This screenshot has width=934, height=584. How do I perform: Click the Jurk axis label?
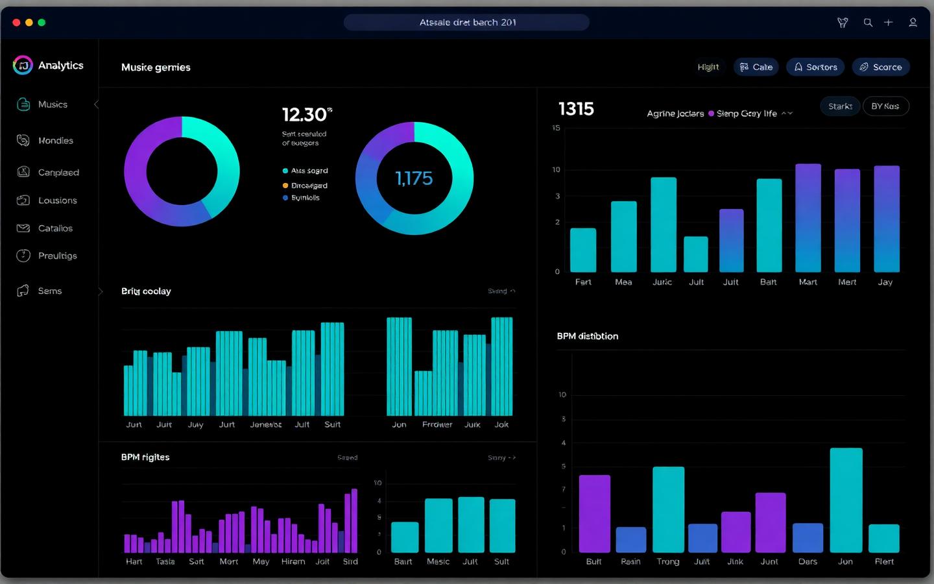pyautogui.click(x=472, y=425)
